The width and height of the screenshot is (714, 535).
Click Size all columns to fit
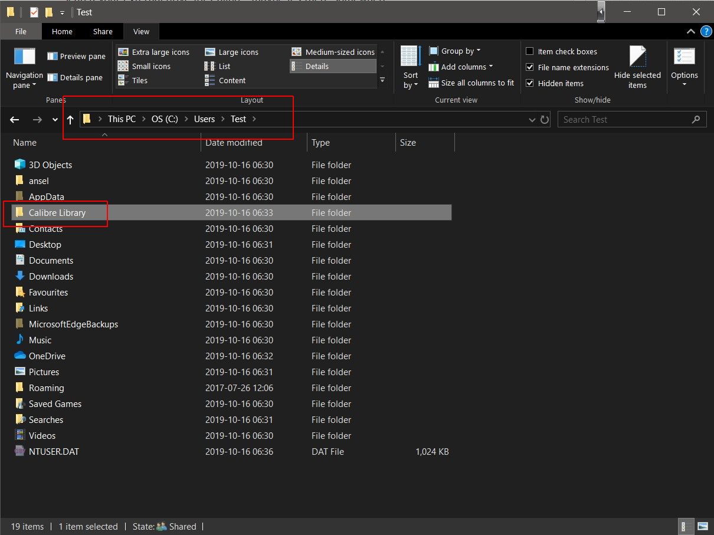click(x=471, y=83)
